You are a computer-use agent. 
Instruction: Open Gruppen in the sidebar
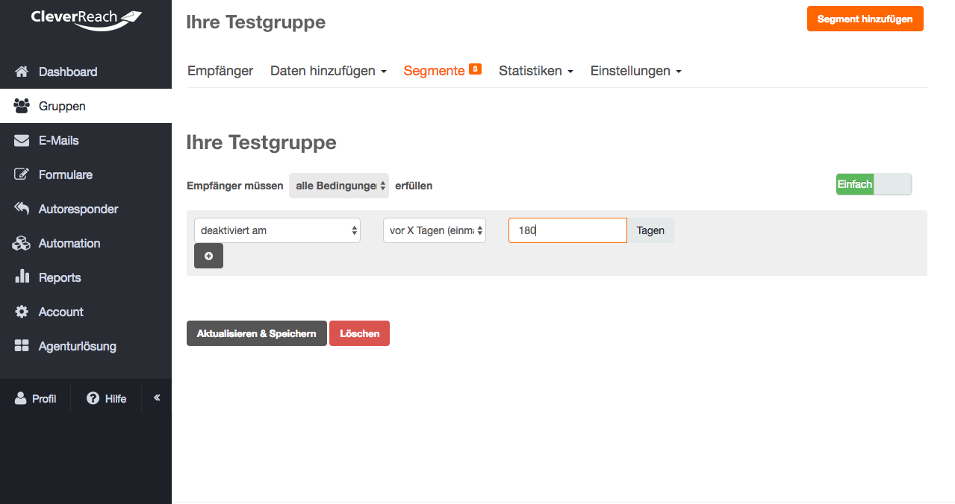point(86,106)
